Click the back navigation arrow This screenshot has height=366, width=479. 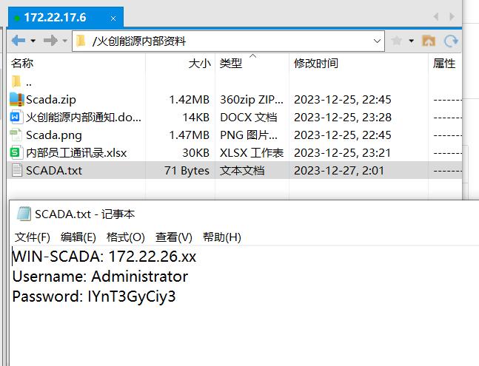click(17, 41)
